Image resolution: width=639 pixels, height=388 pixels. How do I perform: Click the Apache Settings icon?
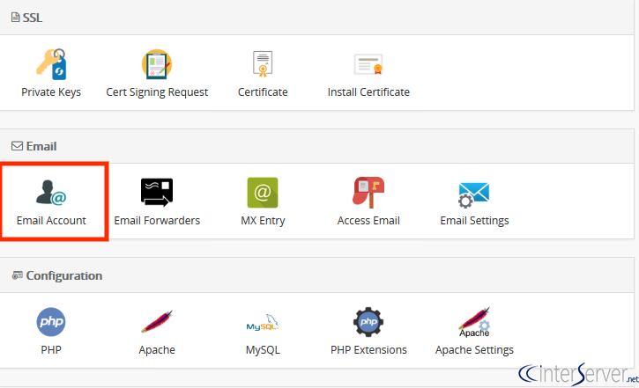[x=474, y=323]
